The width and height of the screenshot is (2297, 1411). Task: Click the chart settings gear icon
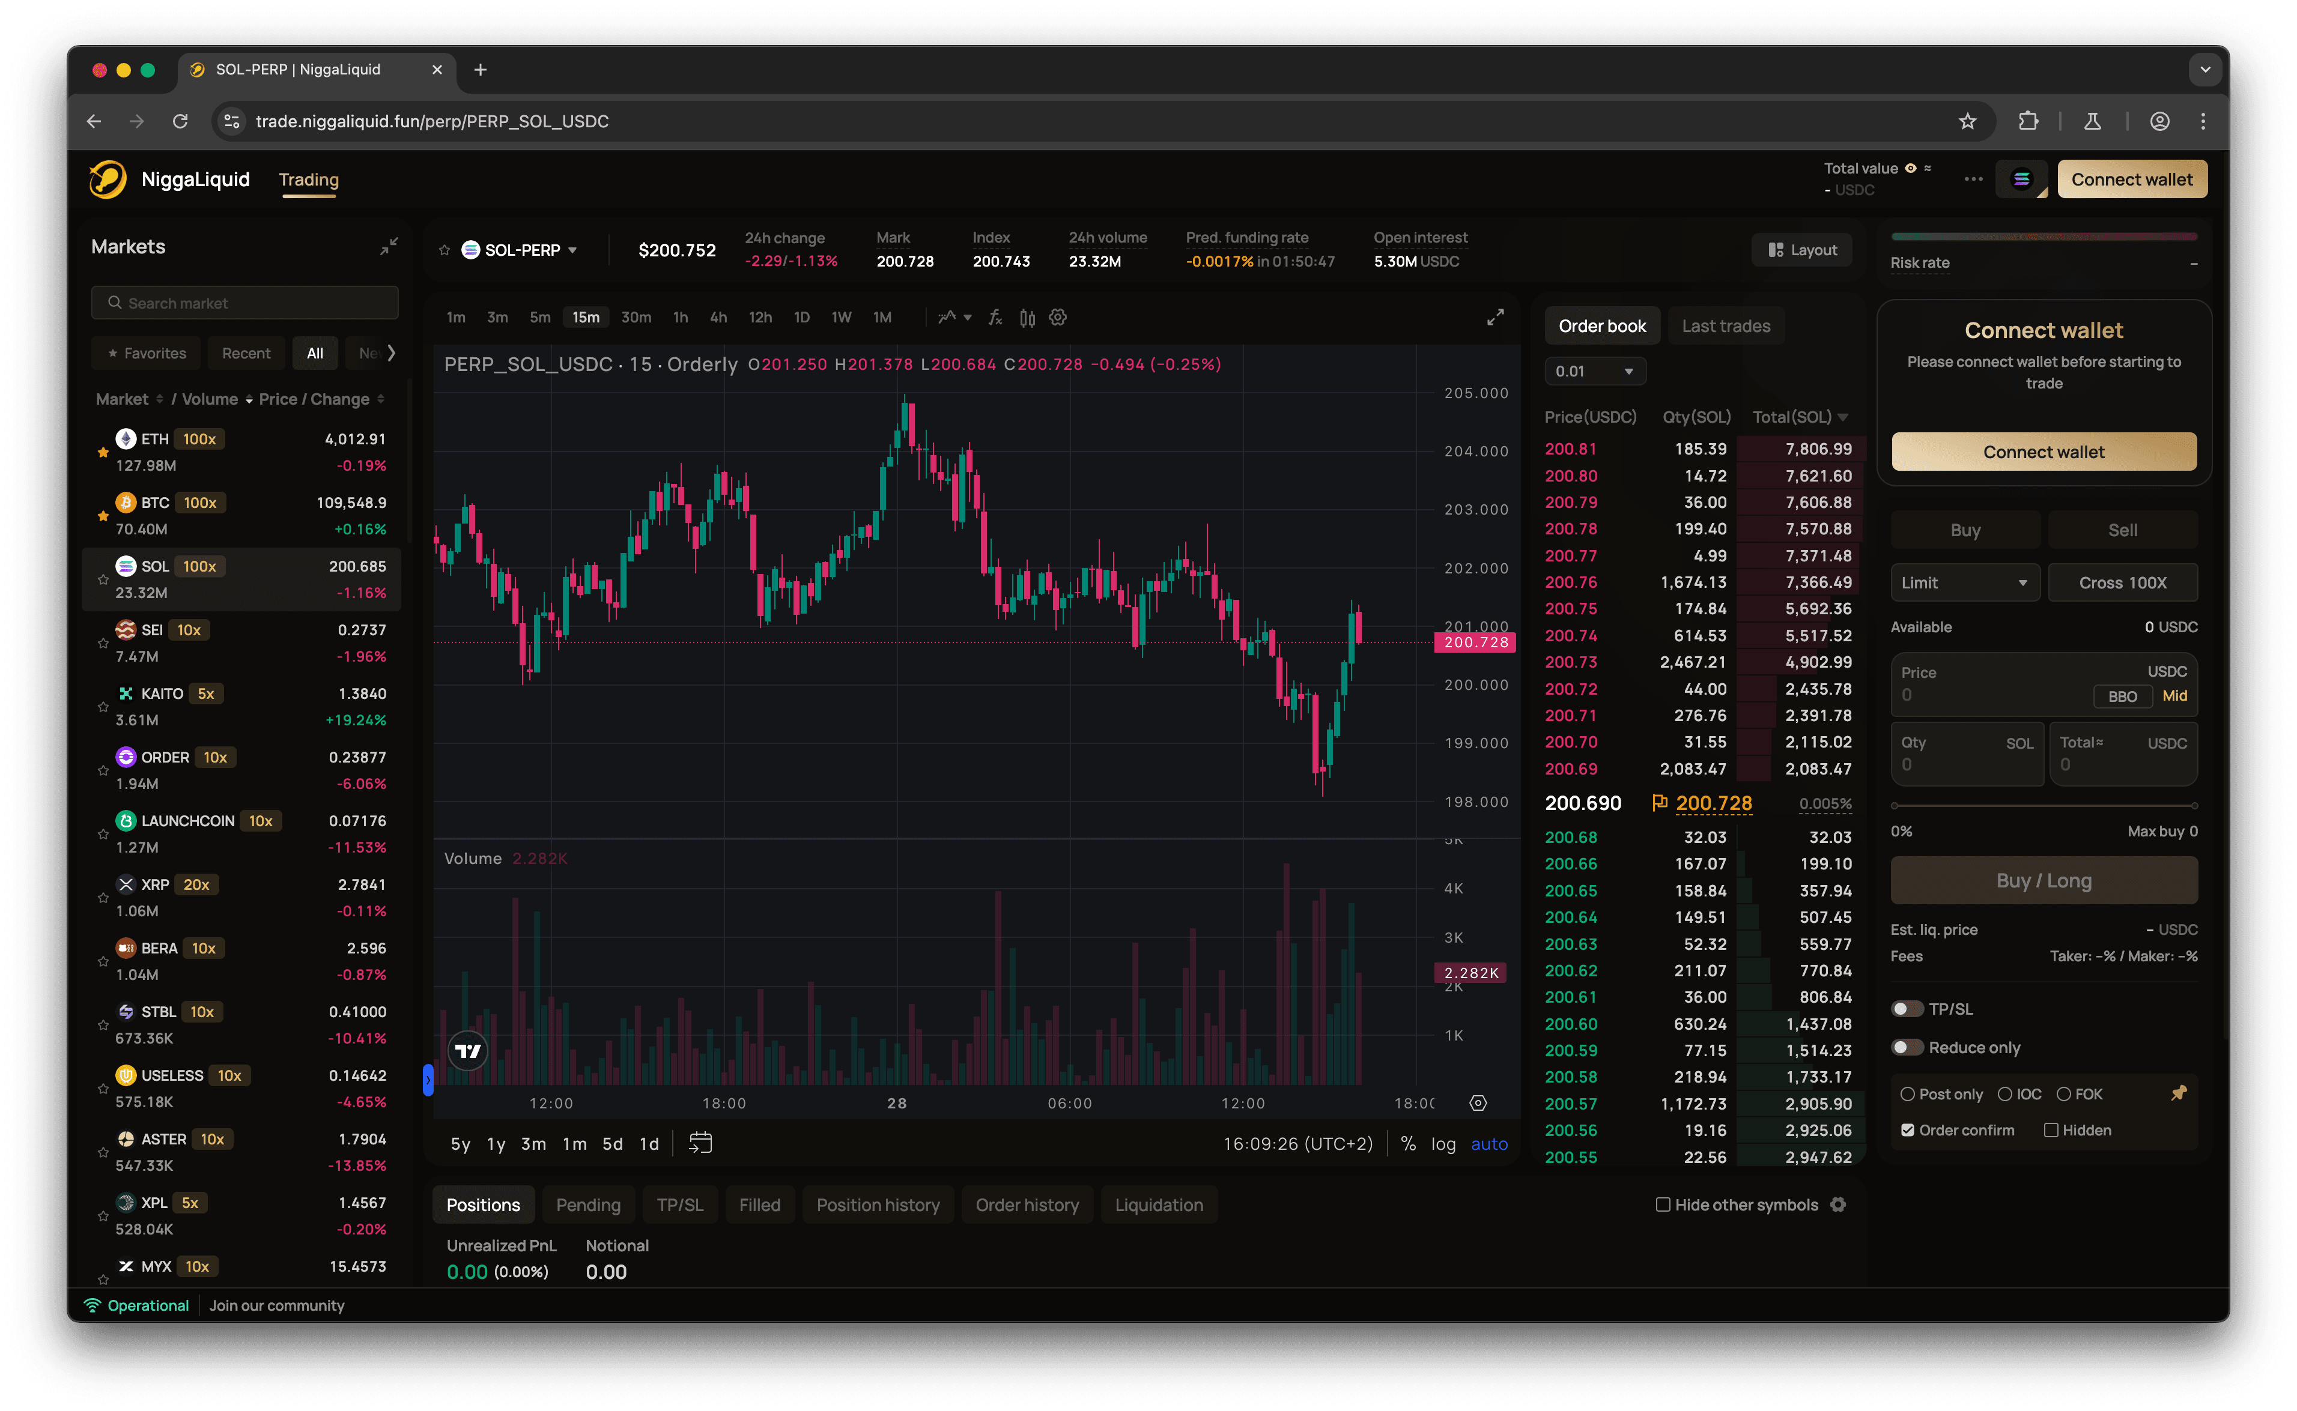[1058, 317]
